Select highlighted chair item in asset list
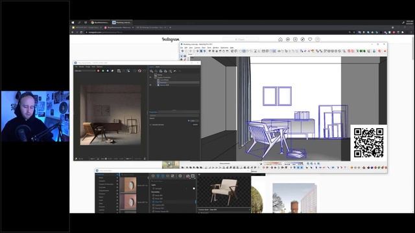415x233 pixels. coord(173,201)
